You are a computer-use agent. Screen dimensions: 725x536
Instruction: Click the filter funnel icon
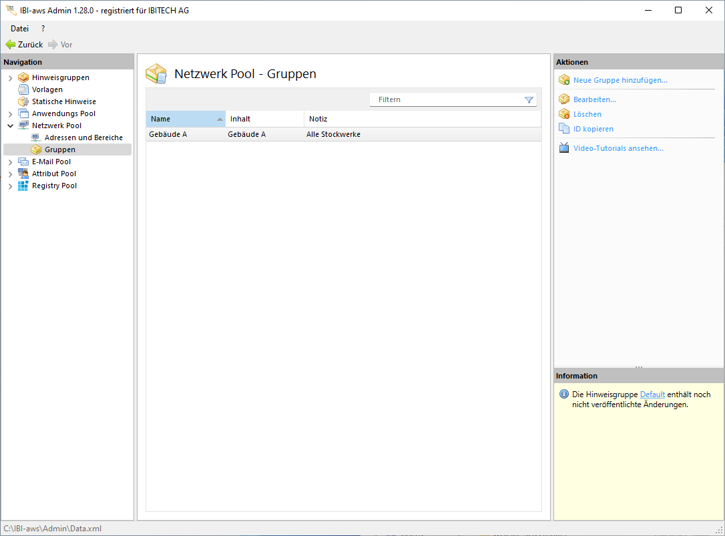coord(529,100)
